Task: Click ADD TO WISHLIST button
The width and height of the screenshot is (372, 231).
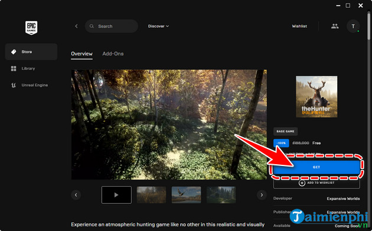Action: coord(316,183)
